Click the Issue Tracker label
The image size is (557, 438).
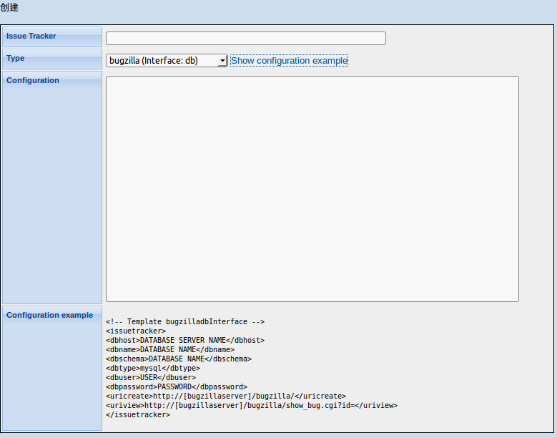point(31,36)
